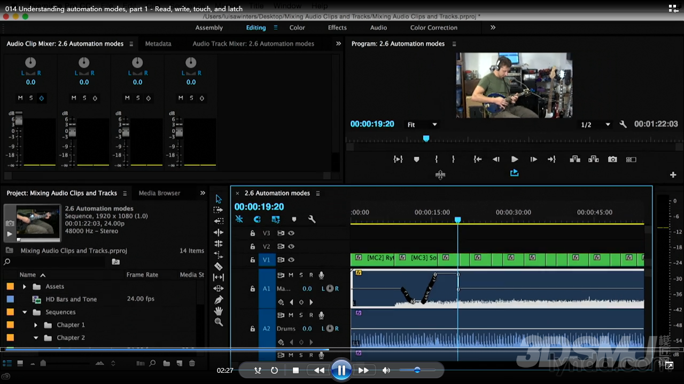Toggle Snap in the timeline
Image resolution: width=684 pixels, height=384 pixels.
[257, 219]
